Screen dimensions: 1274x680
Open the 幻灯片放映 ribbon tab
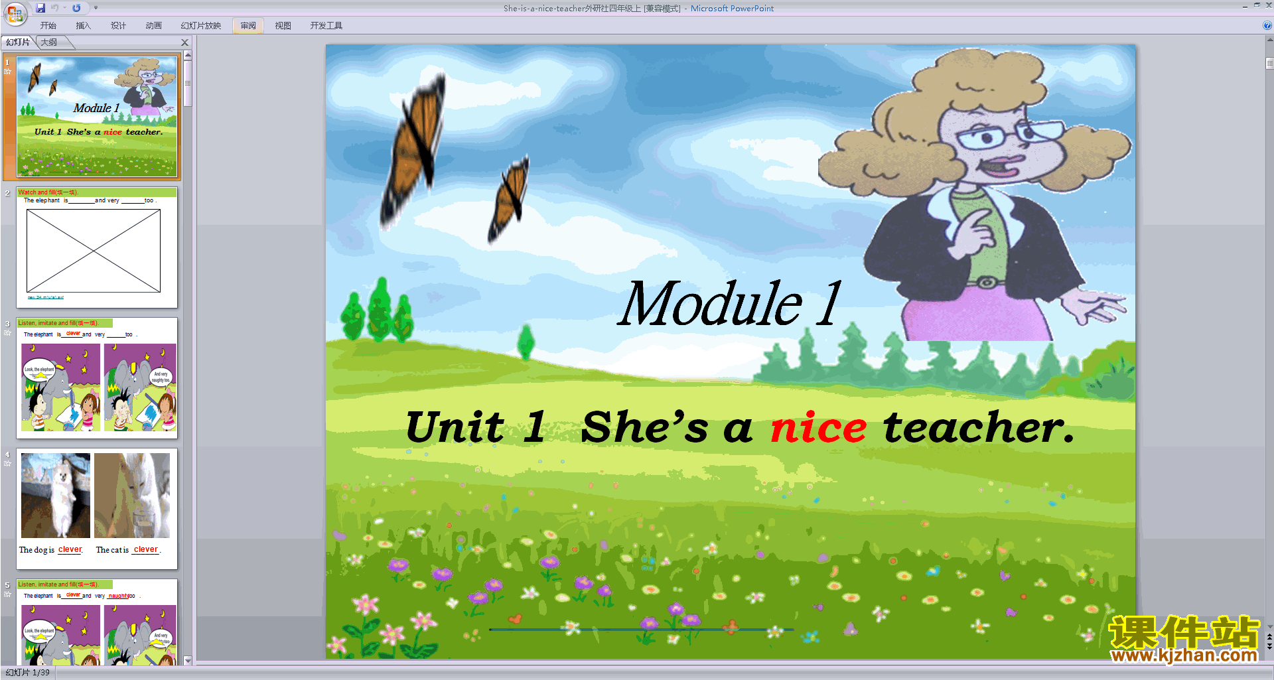[200, 25]
